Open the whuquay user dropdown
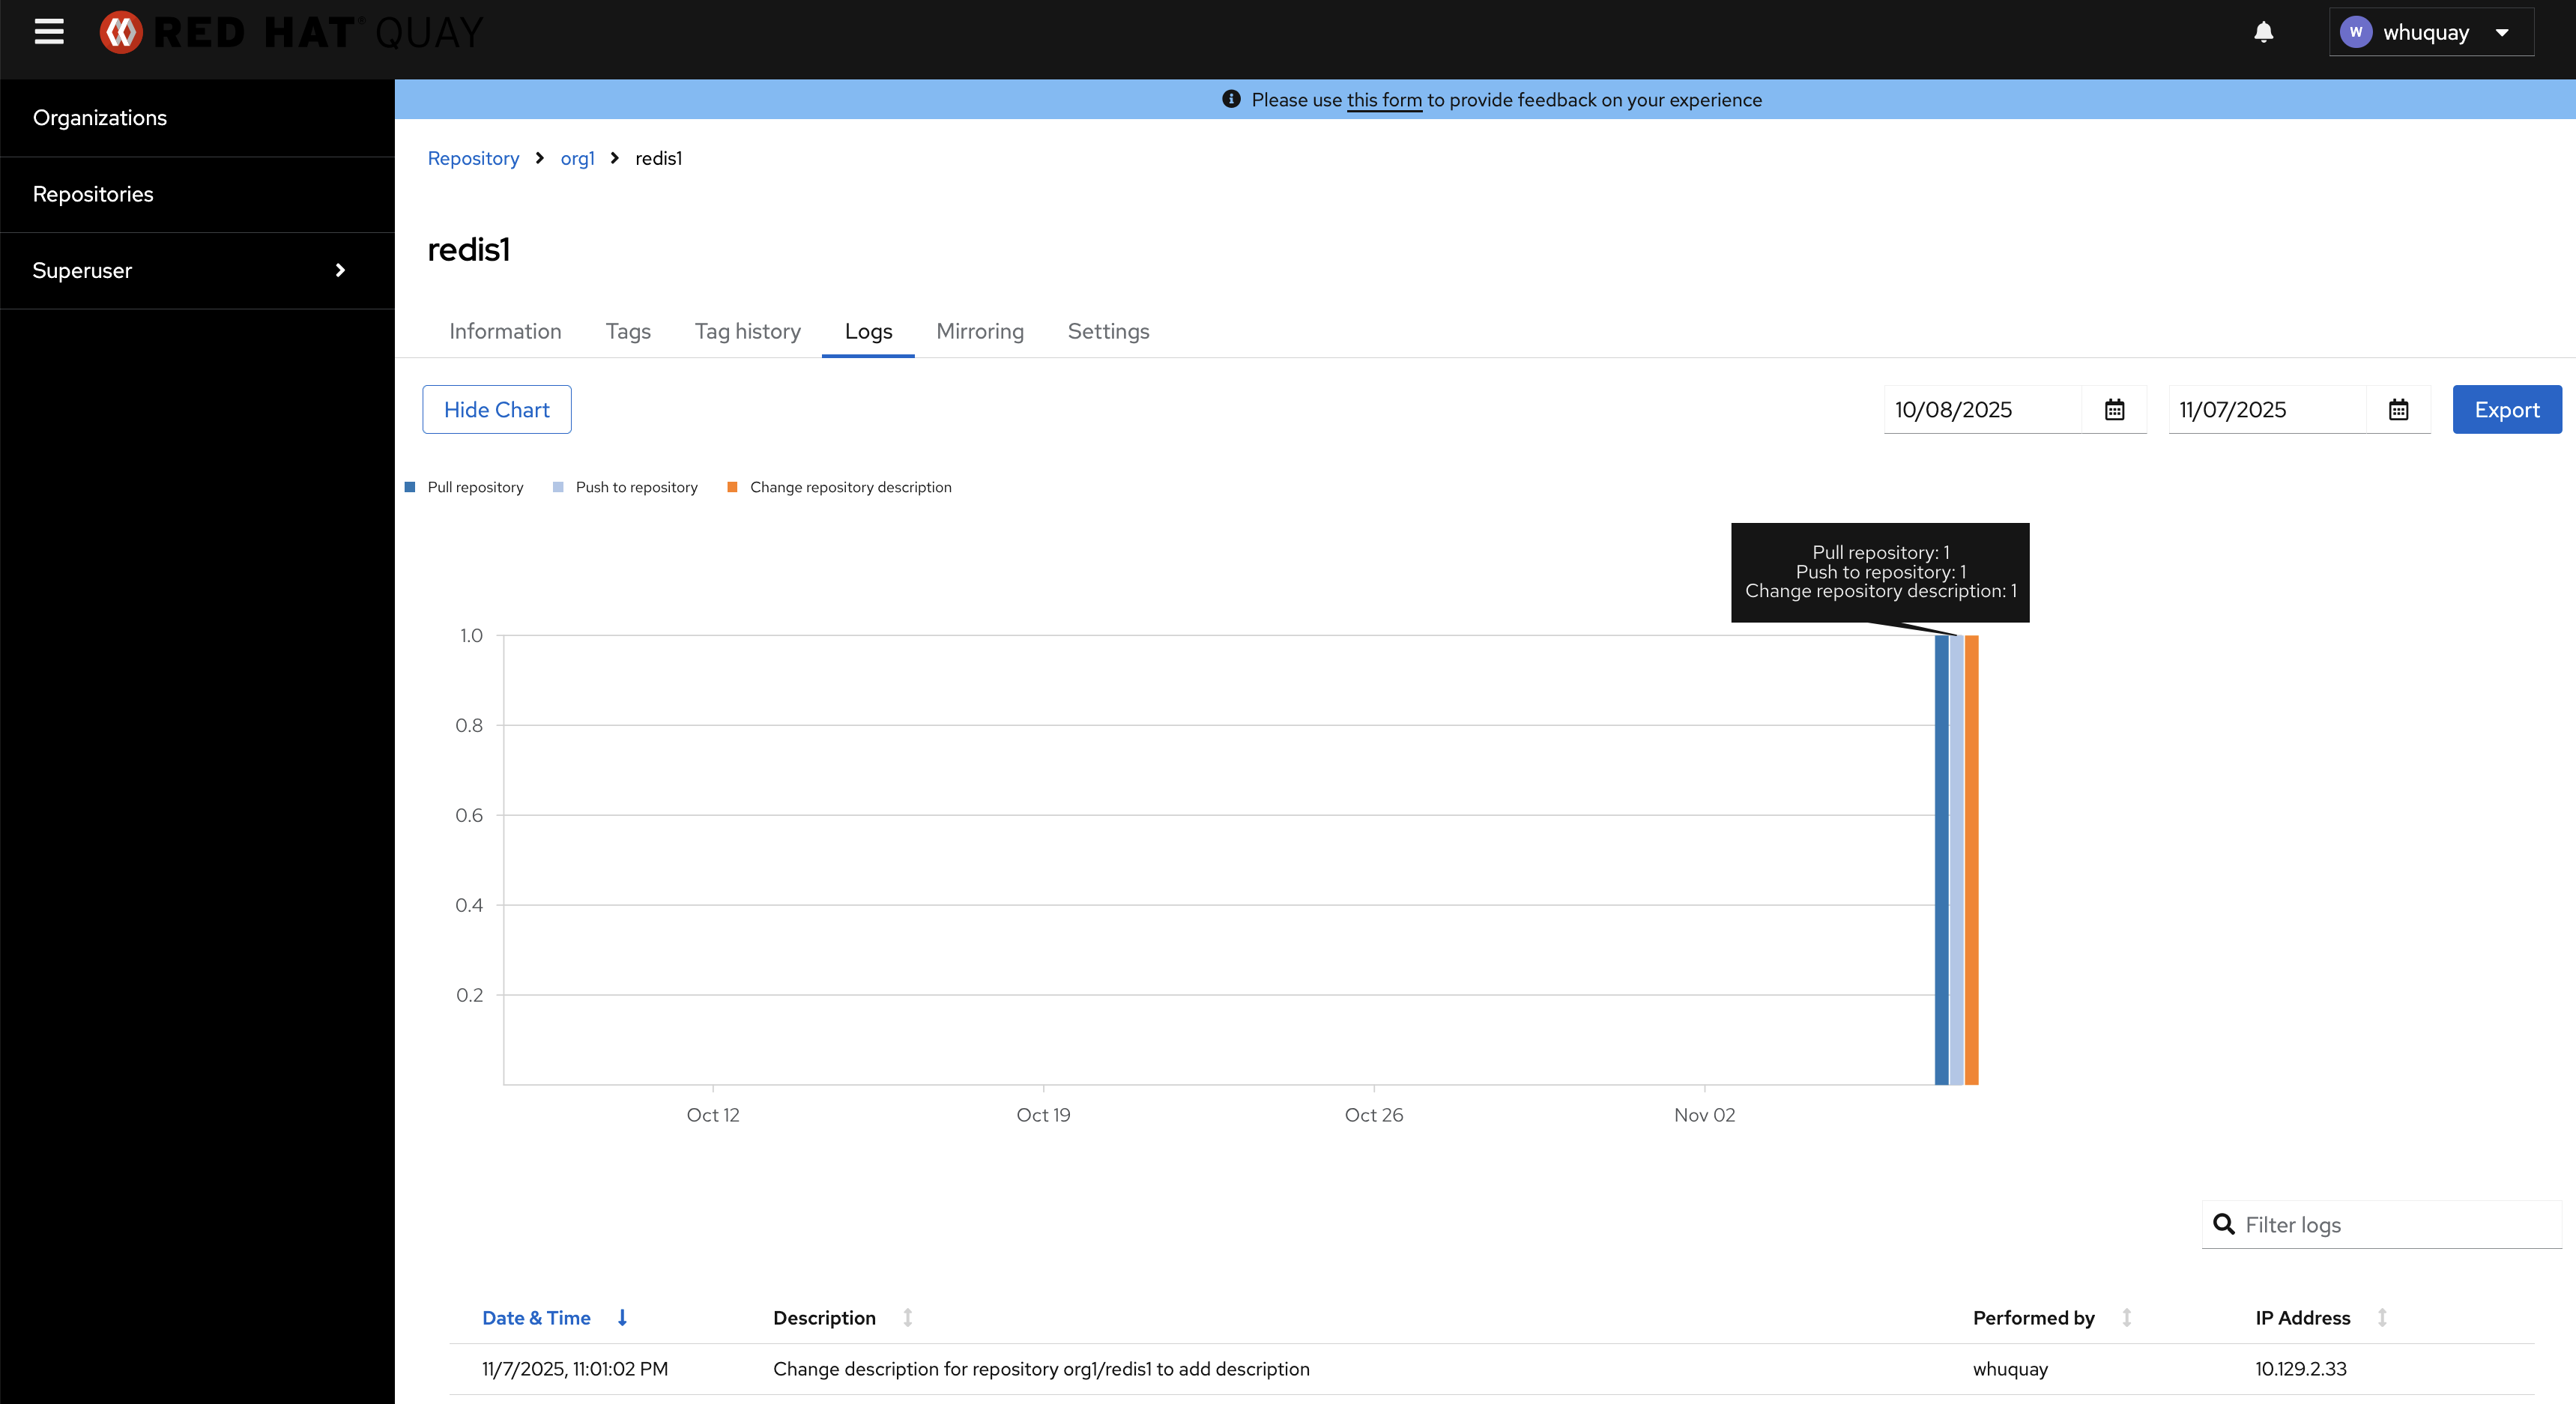This screenshot has height=1404, width=2576. pos(2430,32)
